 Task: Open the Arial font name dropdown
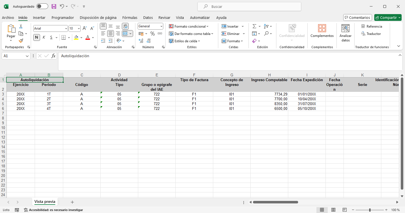pyautogui.click(x=66, y=28)
